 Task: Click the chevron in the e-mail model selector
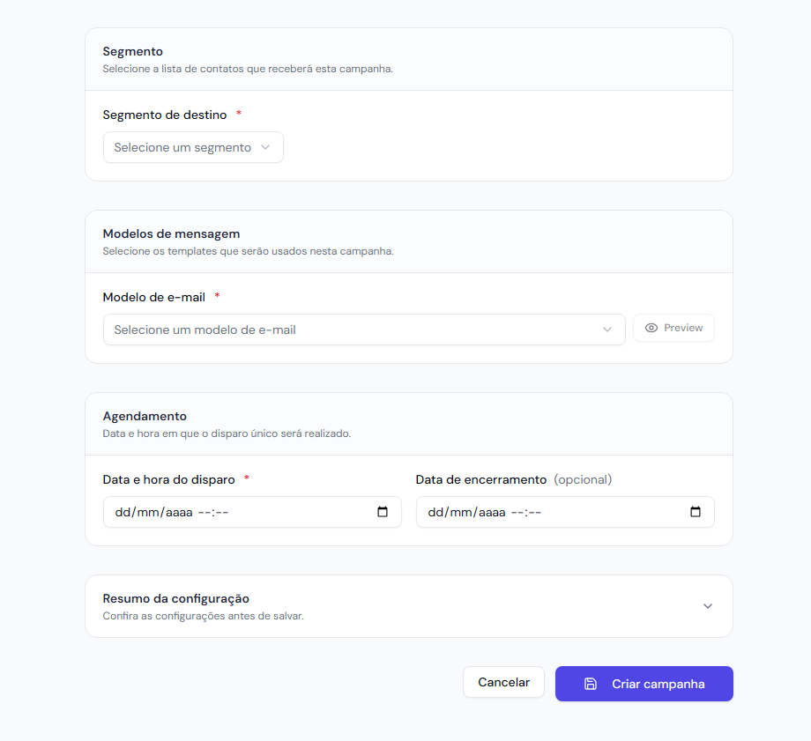point(607,330)
